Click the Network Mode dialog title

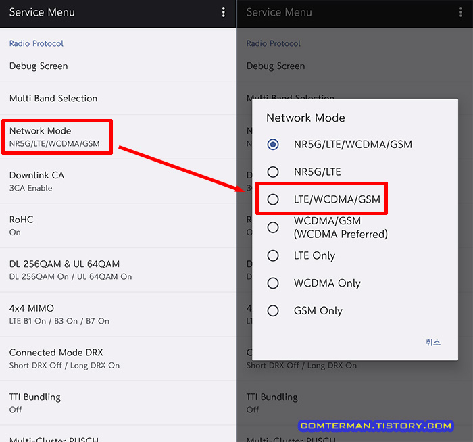tap(305, 118)
